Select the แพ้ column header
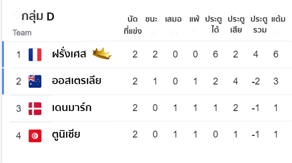This screenshot has height=163, width=292. tap(194, 19)
